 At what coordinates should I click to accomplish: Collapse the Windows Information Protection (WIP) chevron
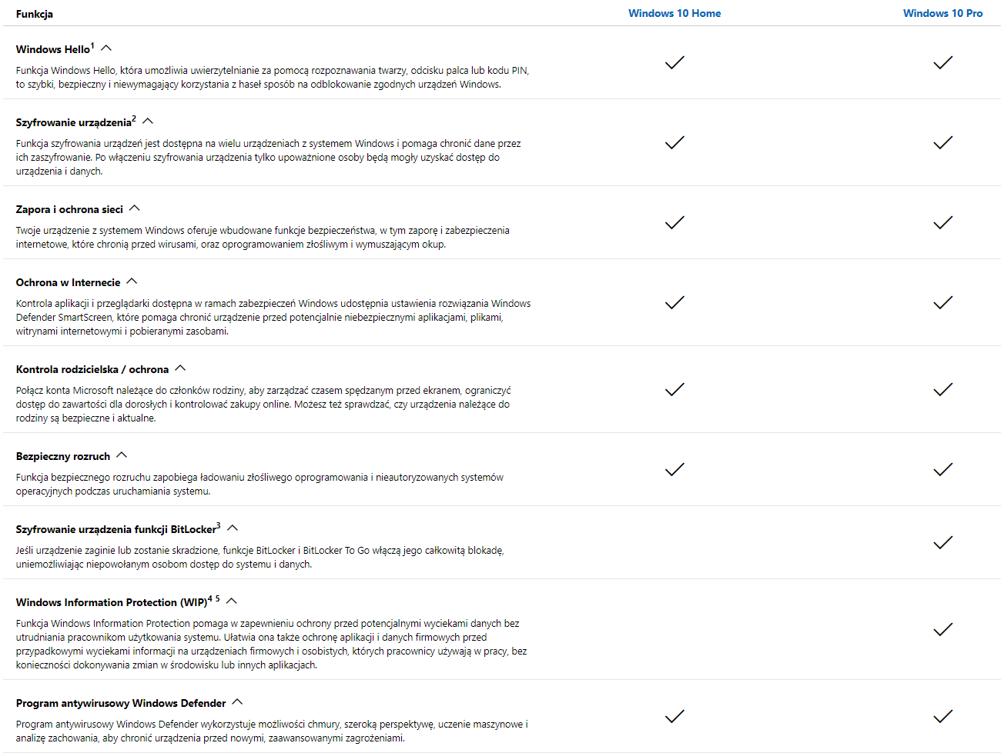(x=232, y=601)
